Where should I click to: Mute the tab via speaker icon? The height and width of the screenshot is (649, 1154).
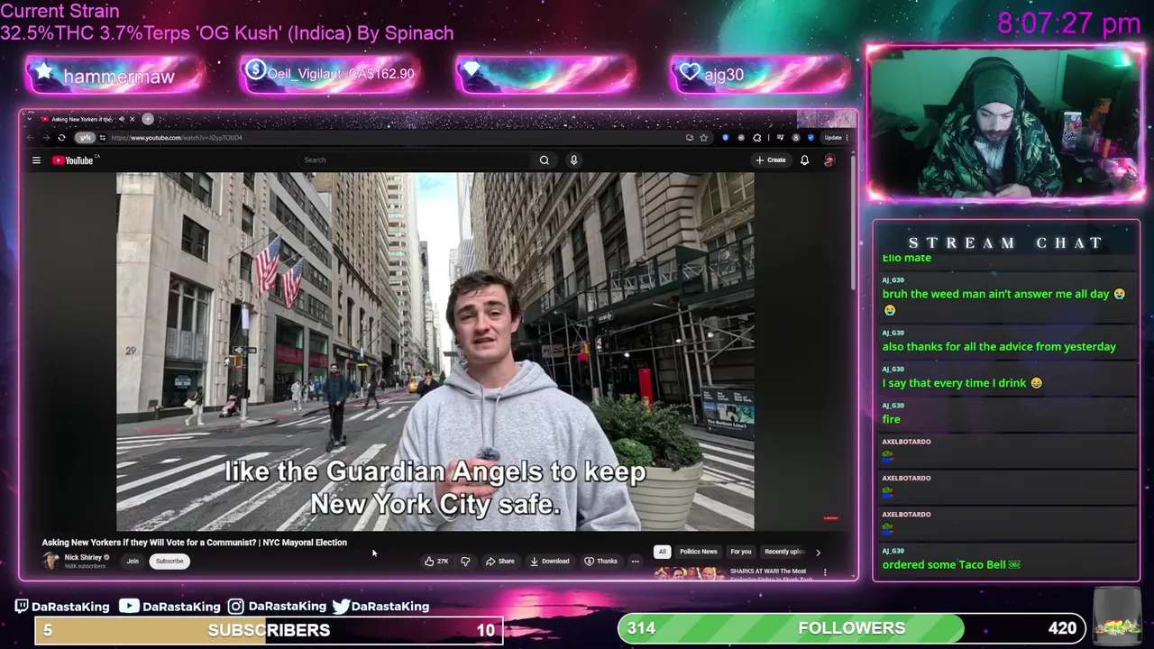pyautogui.click(x=122, y=119)
